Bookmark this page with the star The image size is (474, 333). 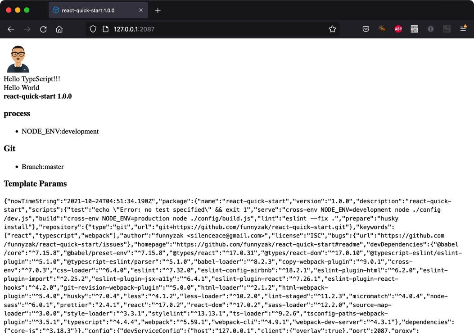332,29
